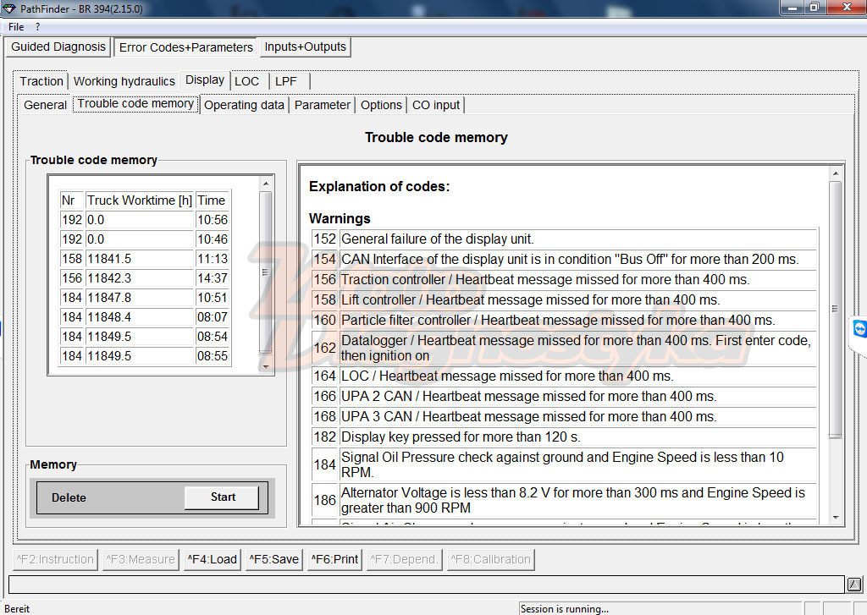The image size is (867, 615).
Task: Open the Operating data subtab
Action: coord(244,105)
